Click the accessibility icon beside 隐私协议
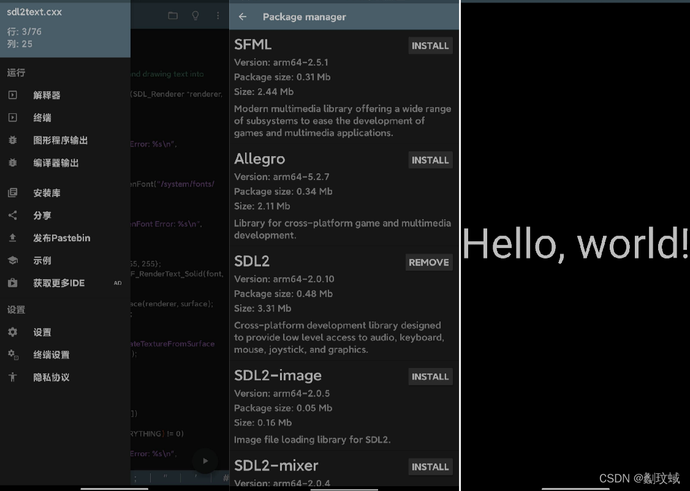This screenshot has width=690, height=491. click(x=13, y=377)
